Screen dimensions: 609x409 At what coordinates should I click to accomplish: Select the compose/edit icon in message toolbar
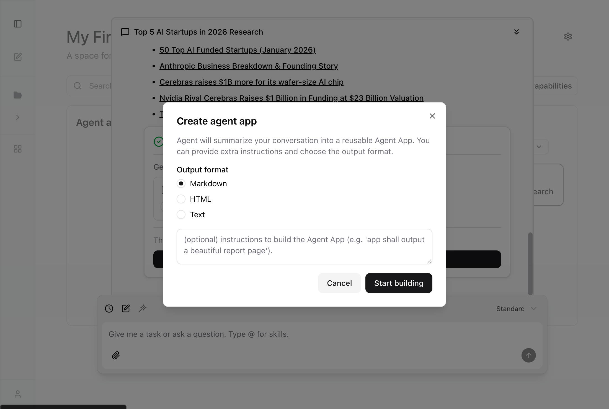[x=126, y=308]
